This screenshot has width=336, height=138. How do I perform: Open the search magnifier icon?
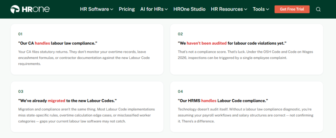point(318,9)
